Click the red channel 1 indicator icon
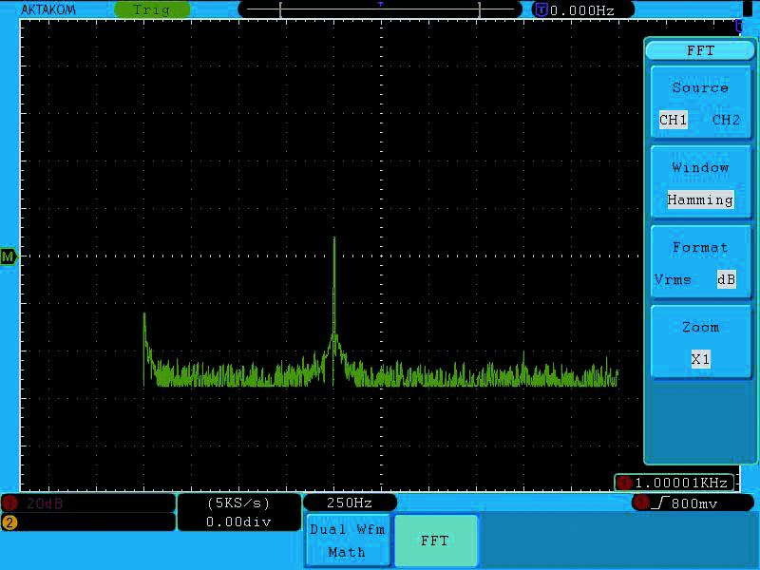This screenshot has height=570, width=760. [9, 503]
